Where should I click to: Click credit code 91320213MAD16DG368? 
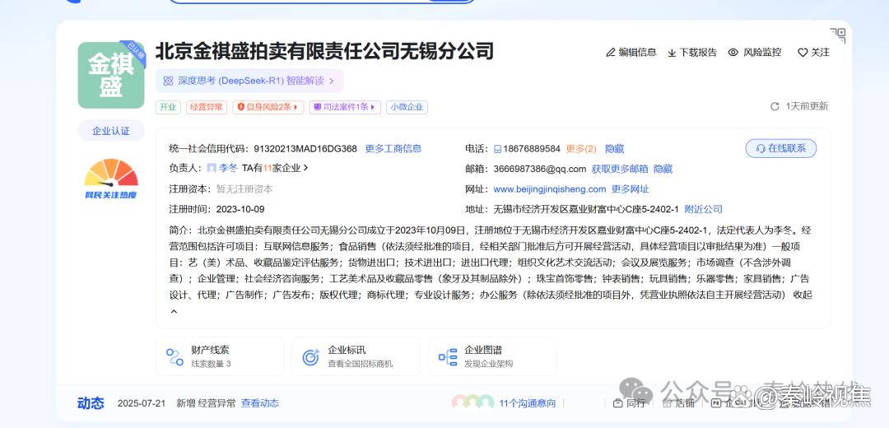pos(305,148)
